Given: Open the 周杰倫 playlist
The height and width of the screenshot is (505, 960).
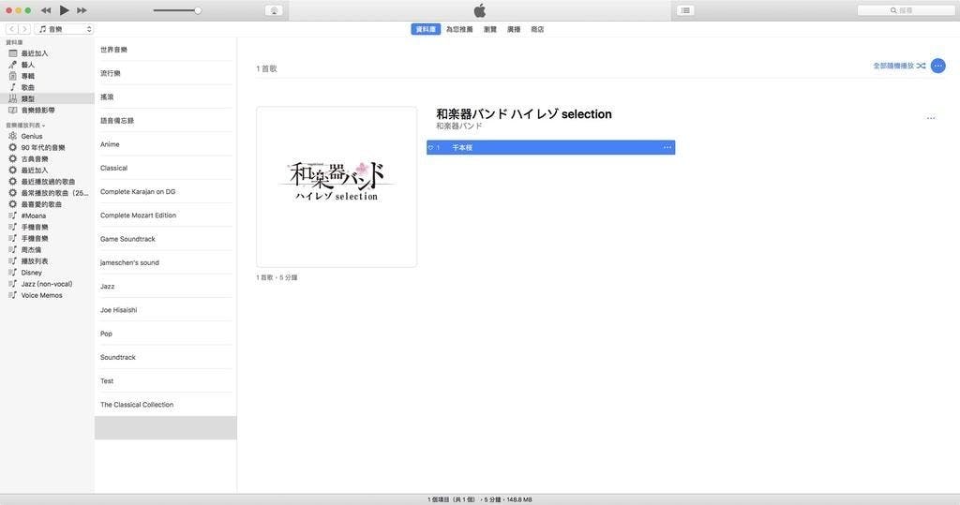Looking at the screenshot, I should click(47, 250).
